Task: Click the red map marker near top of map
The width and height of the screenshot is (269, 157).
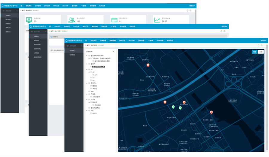Action: point(148,65)
